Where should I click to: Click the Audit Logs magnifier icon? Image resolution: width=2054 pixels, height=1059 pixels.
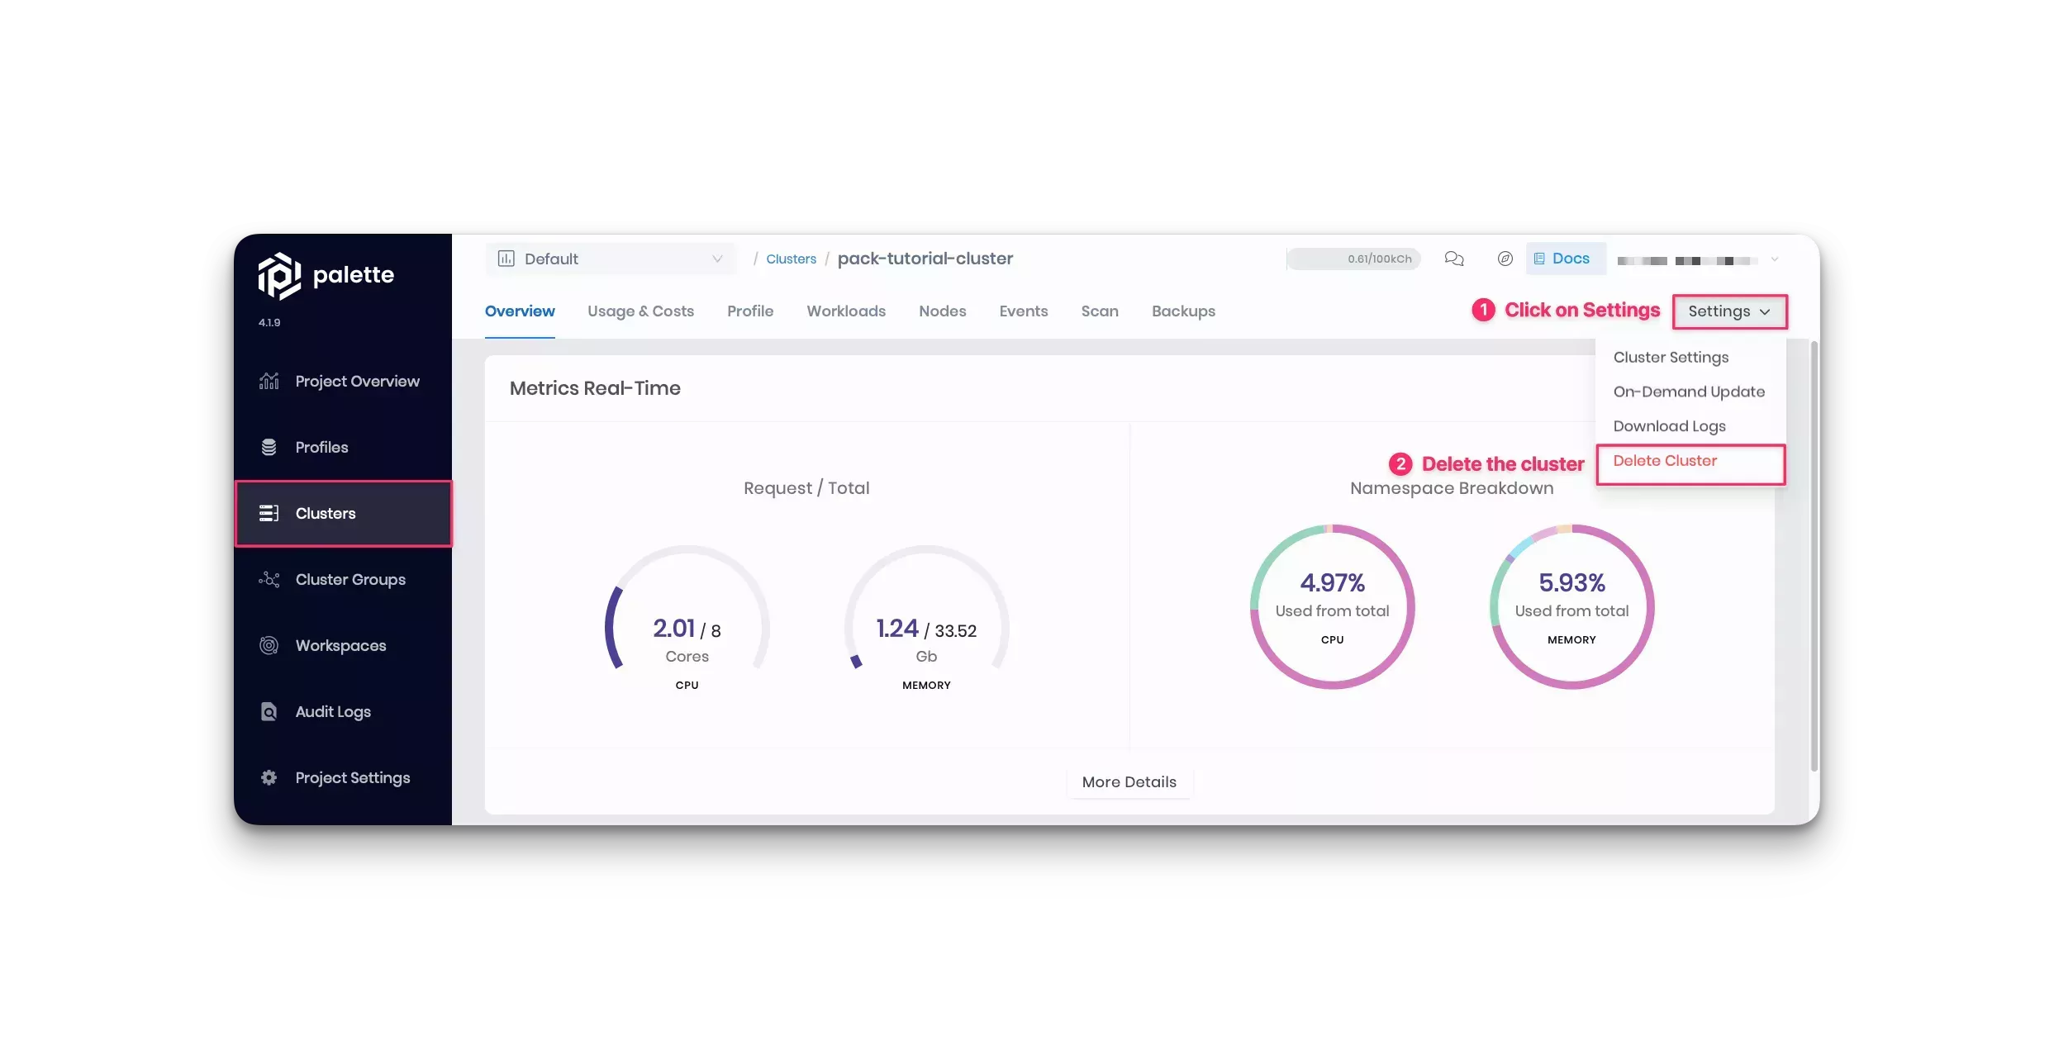coord(269,711)
